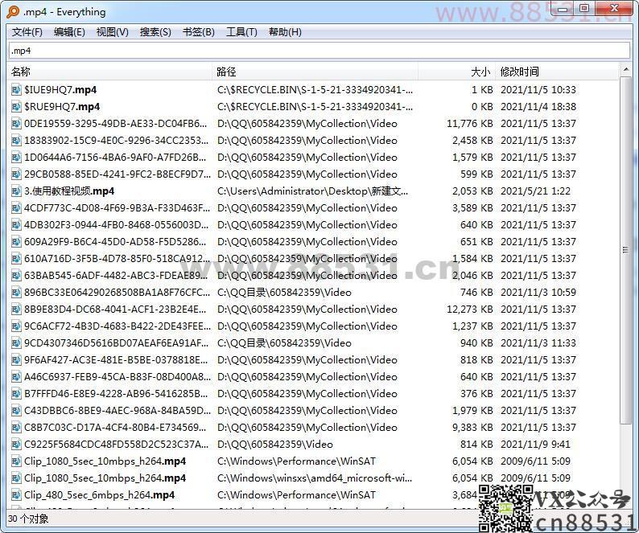Select the file name $RUE9HQ7.mp4
The height and width of the screenshot is (533, 639).
click(62, 107)
